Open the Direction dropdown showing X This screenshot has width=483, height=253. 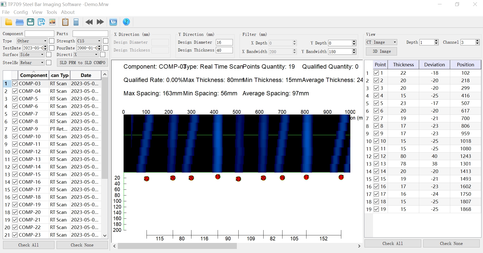(x=86, y=54)
